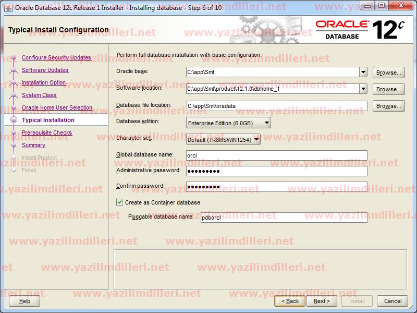The image size is (417, 313).
Task: Open the Database edition combo box
Action: point(228,123)
